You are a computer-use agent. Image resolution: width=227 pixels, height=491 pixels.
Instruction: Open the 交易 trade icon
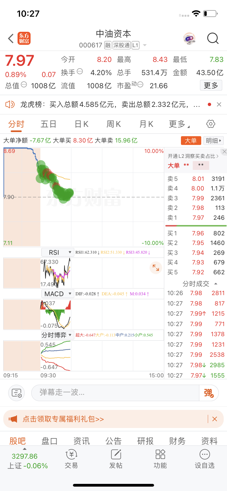(71, 459)
